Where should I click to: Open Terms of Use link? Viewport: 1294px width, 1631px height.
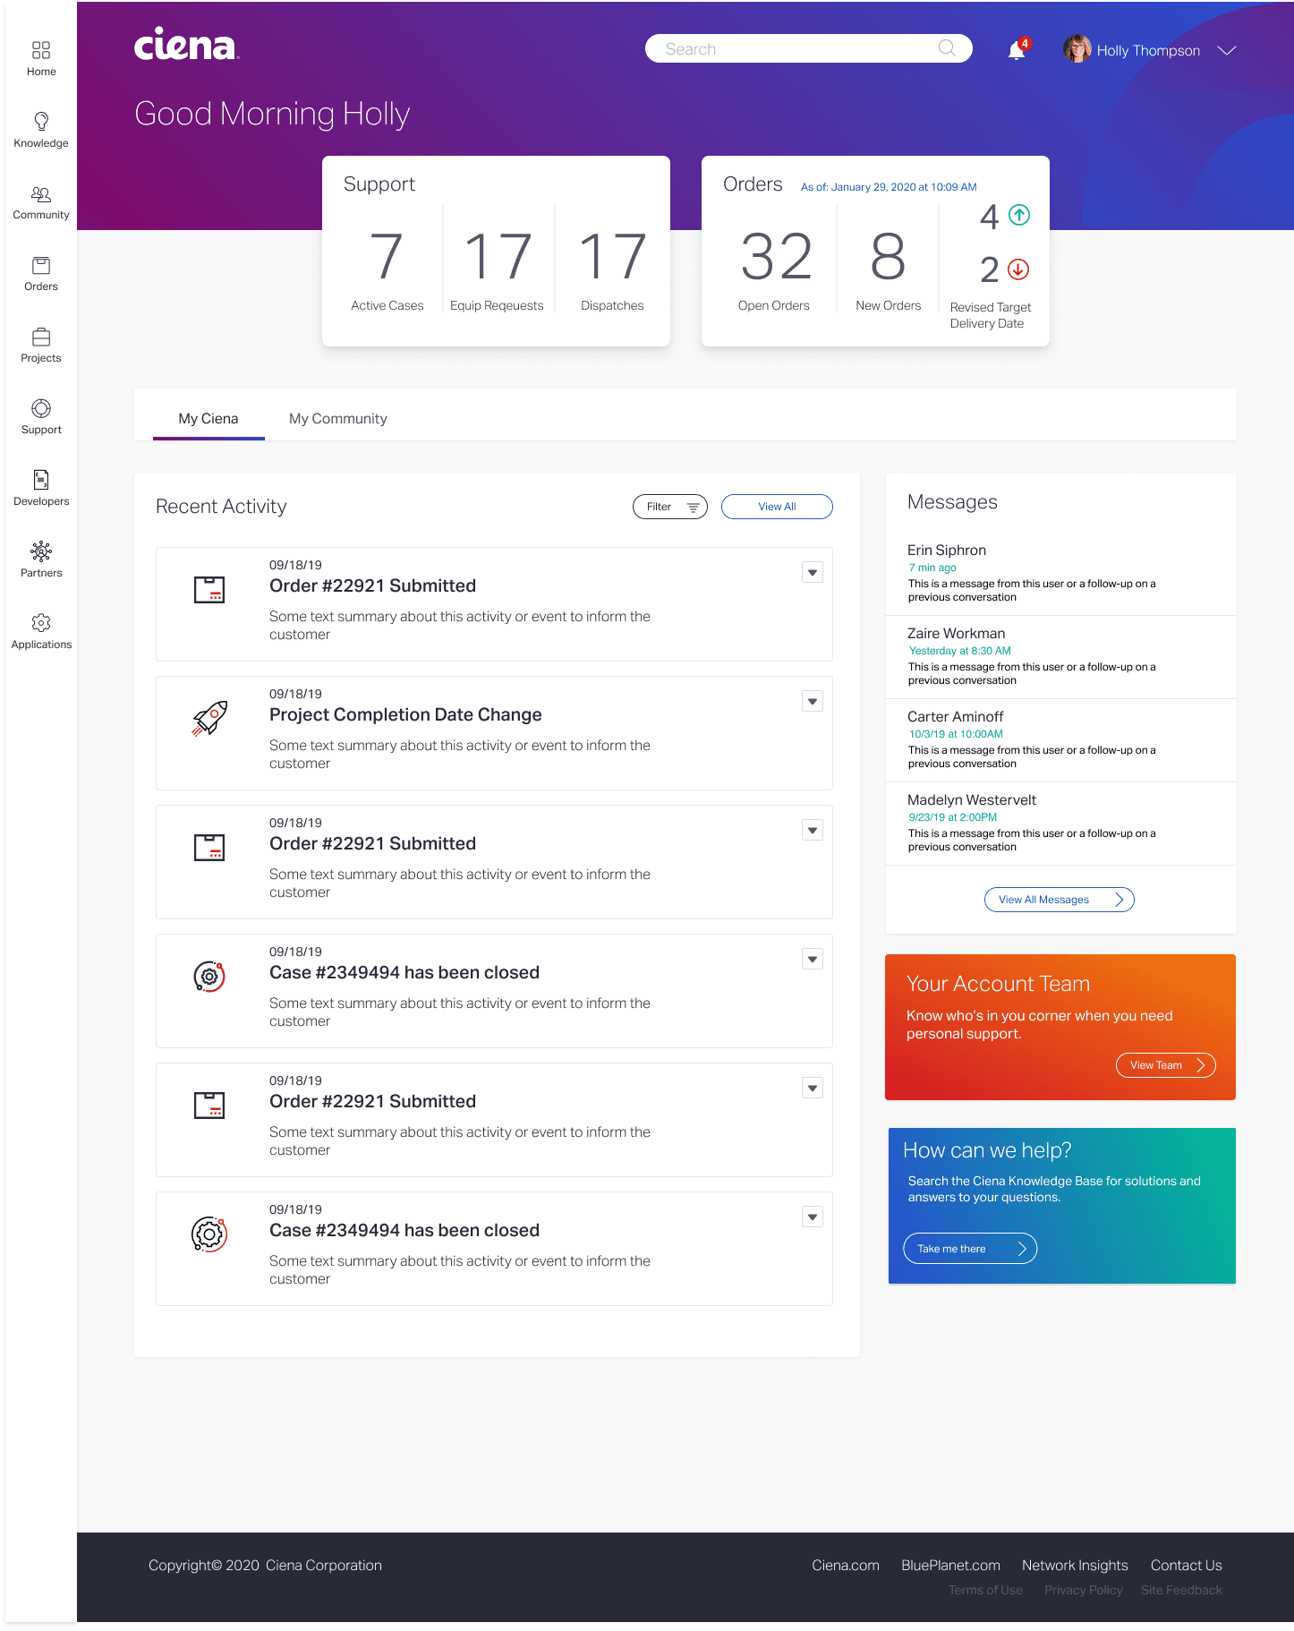[x=985, y=1590]
